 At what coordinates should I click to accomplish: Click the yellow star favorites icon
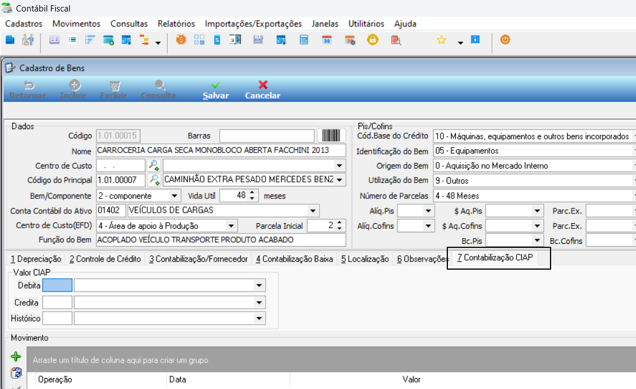(442, 40)
